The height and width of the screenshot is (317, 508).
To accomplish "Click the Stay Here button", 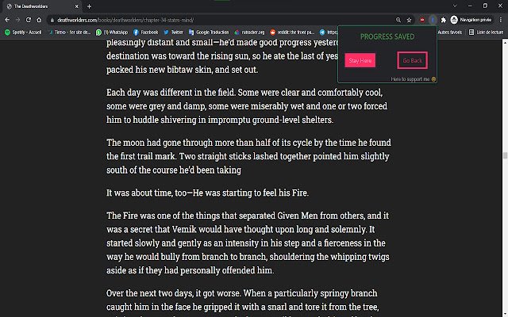I will (x=360, y=60).
